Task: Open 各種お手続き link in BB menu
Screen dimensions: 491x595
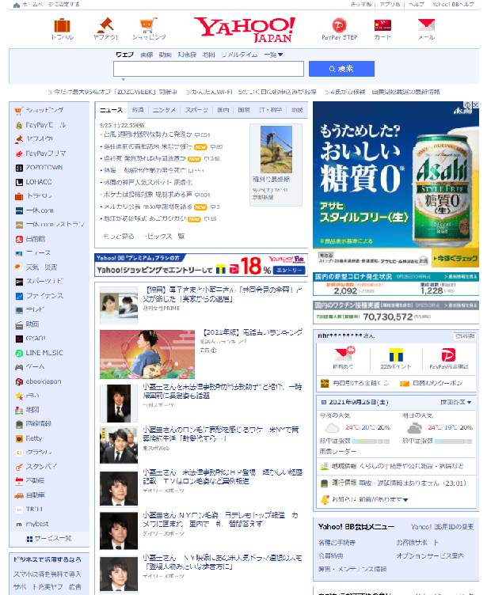Action: (x=337, y=543)
